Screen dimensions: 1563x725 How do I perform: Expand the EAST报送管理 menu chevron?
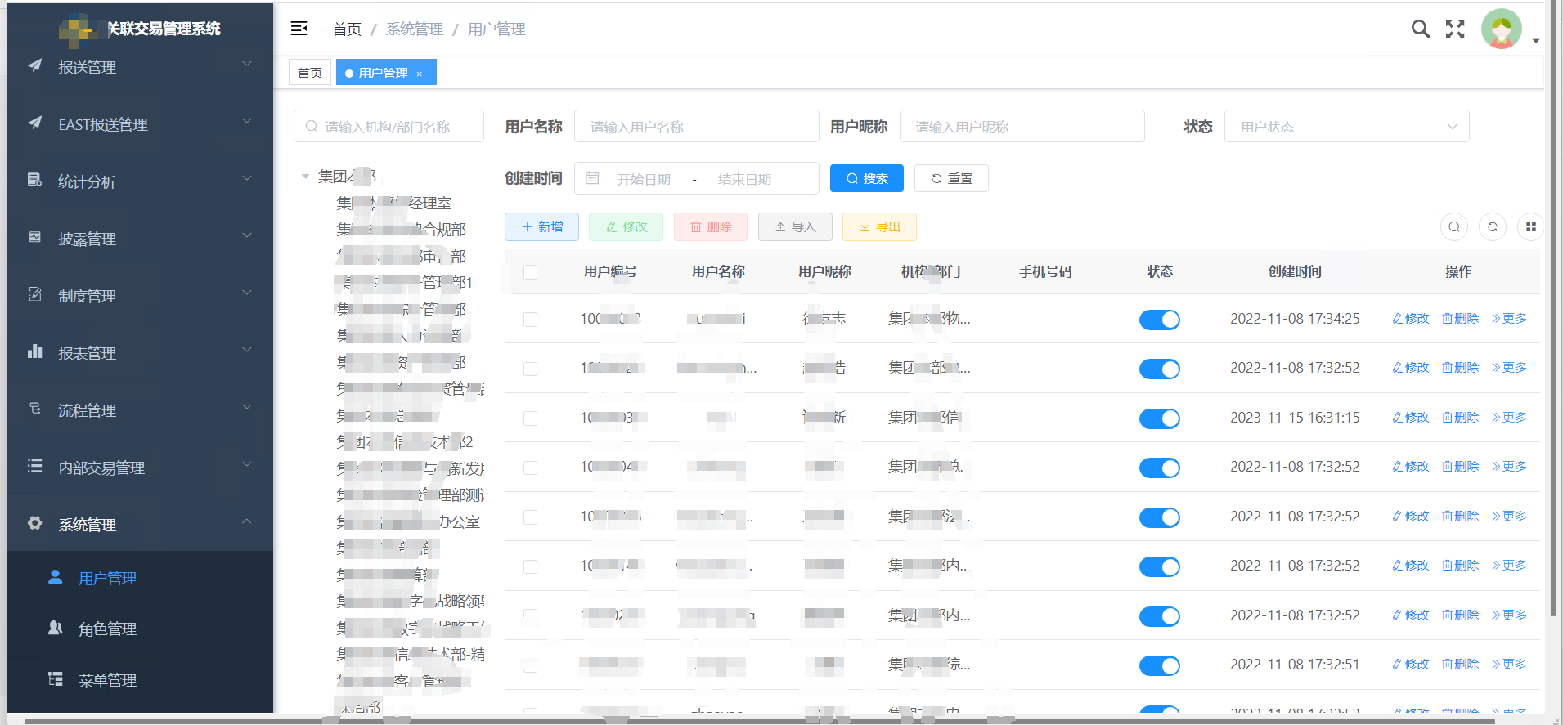point(247,121)
